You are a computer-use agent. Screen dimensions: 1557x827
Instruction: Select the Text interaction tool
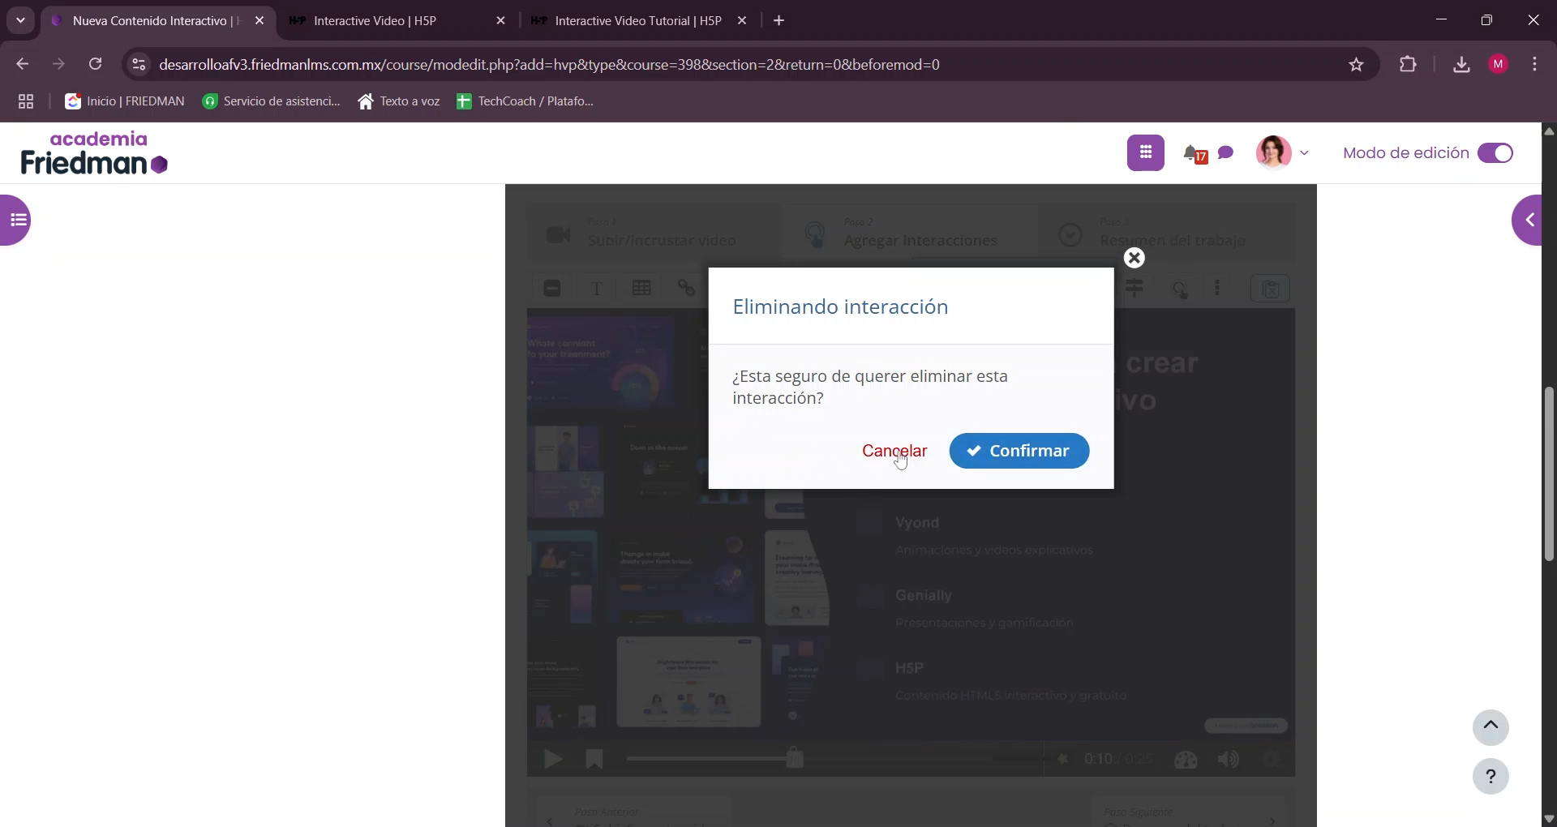tap(597, 289)
